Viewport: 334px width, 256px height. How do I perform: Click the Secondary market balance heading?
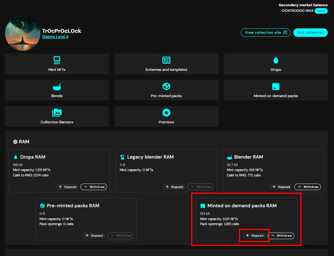pos(303,5)
